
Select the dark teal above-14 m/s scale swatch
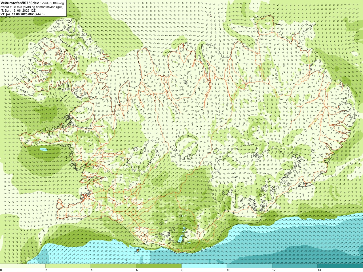click(x=340, y=266)
